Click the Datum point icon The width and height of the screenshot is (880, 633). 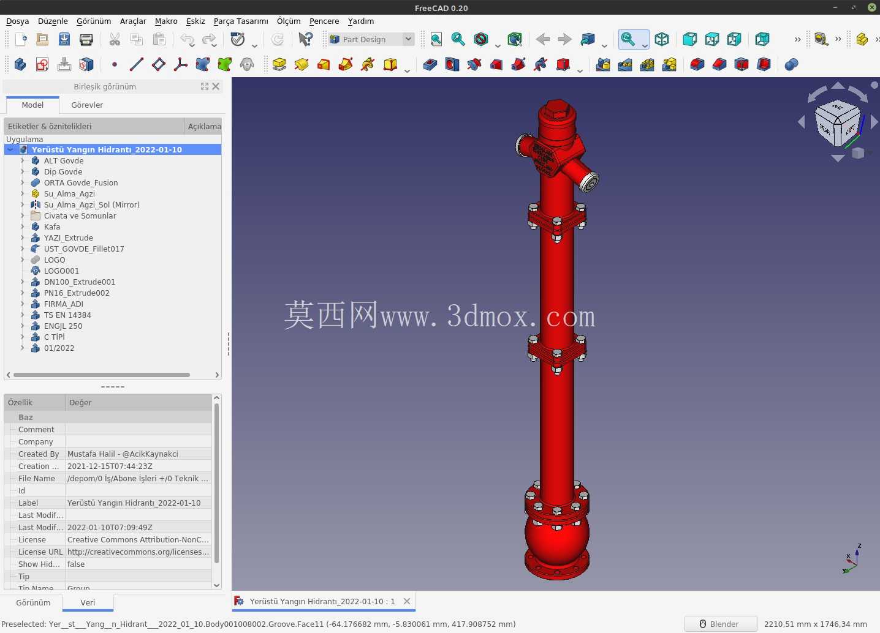[115, 64]
